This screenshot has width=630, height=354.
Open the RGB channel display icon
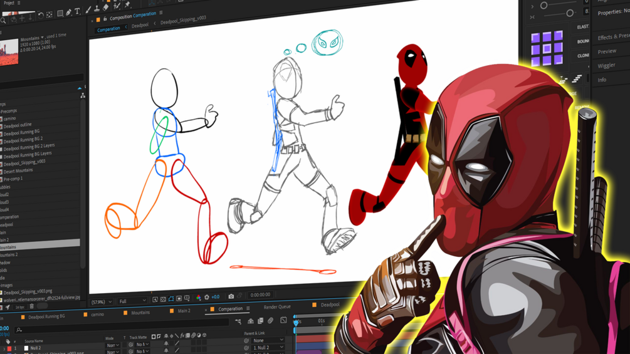pyautogui.click(x=199, y=298)
